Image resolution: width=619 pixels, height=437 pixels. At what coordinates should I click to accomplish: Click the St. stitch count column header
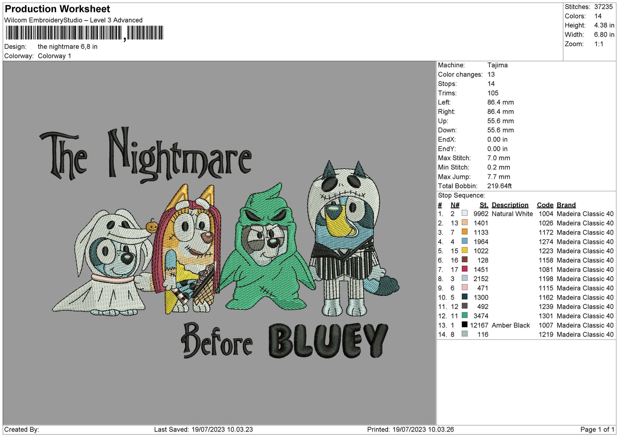tap(484, 205)
